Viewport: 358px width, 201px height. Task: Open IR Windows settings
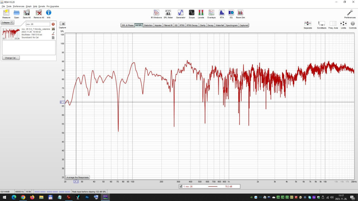156,13
